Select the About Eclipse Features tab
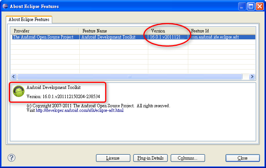This screenshot has height=168, width=266. (x=29, y=19)
